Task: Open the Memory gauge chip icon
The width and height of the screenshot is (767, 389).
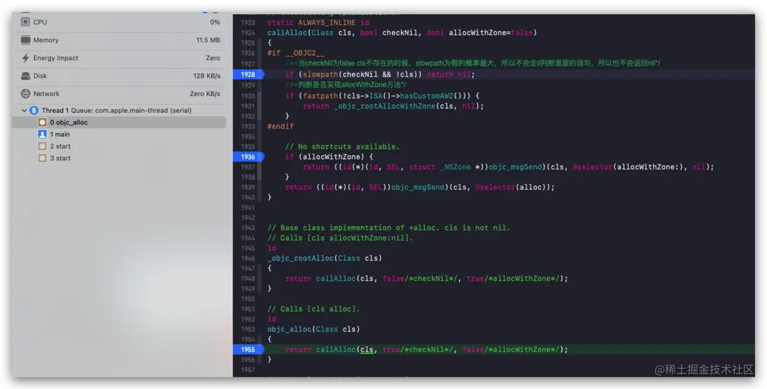Action: [25, 40]
